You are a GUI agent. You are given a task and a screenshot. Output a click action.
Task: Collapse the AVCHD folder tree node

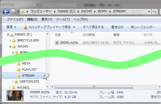click(x=11, y=46)
